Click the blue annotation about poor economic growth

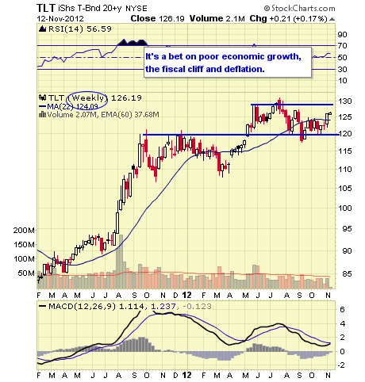(228, 63)
